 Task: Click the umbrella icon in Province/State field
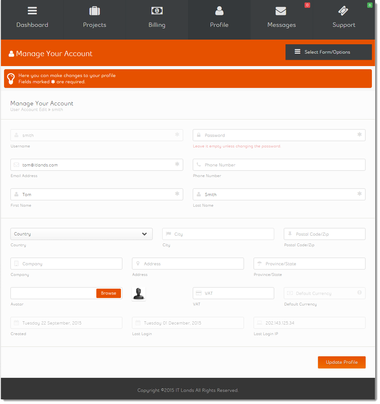[259, 263]
